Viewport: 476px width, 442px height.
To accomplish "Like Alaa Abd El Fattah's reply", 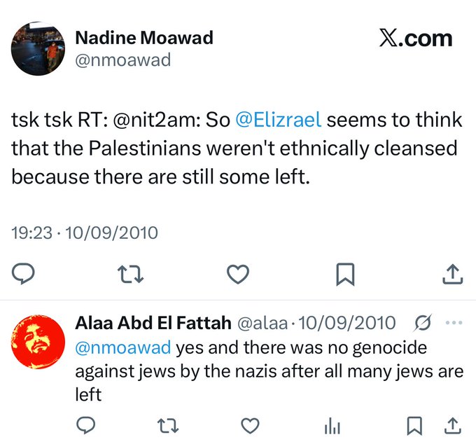I will (x=250, y=424).
